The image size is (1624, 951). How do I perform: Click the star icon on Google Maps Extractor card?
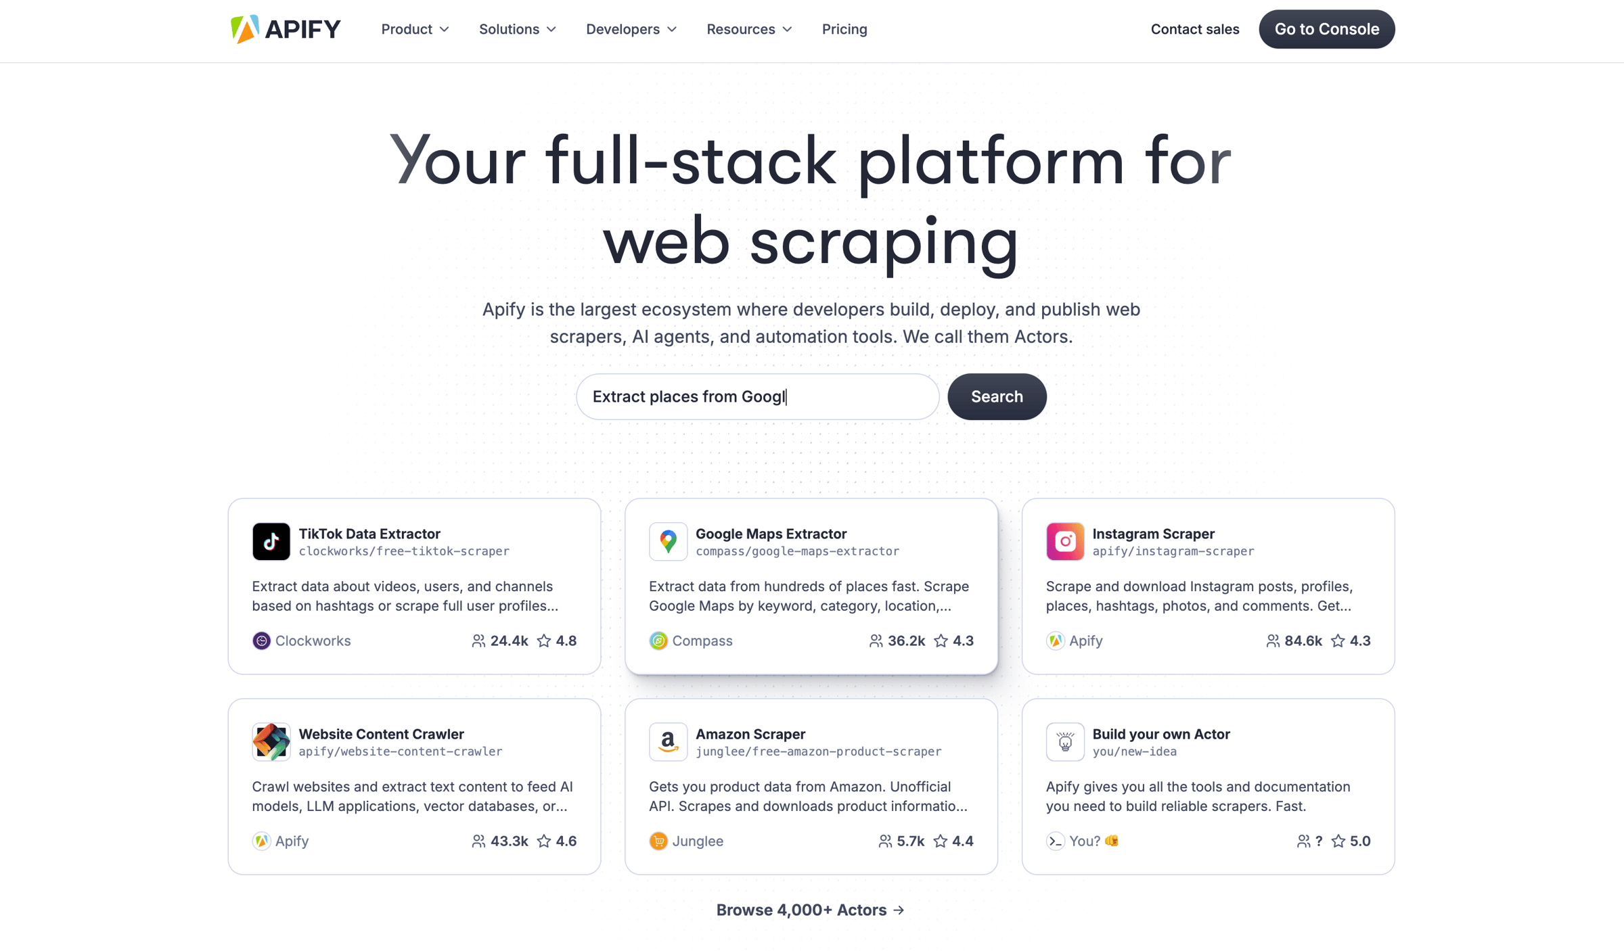coord(941,641)
